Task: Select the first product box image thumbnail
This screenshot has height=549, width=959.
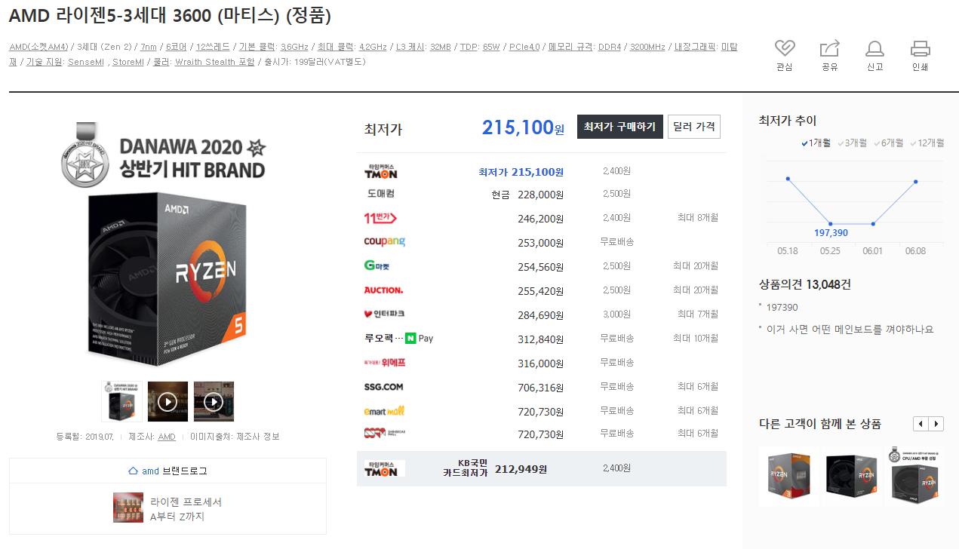Action: [121, 401]
